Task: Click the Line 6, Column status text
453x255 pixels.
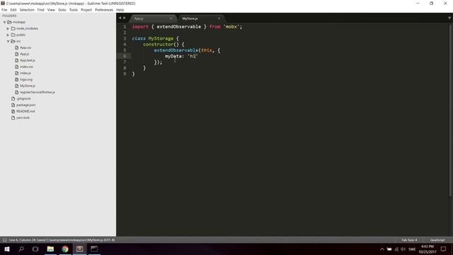Action: click(x=62, y=240)
